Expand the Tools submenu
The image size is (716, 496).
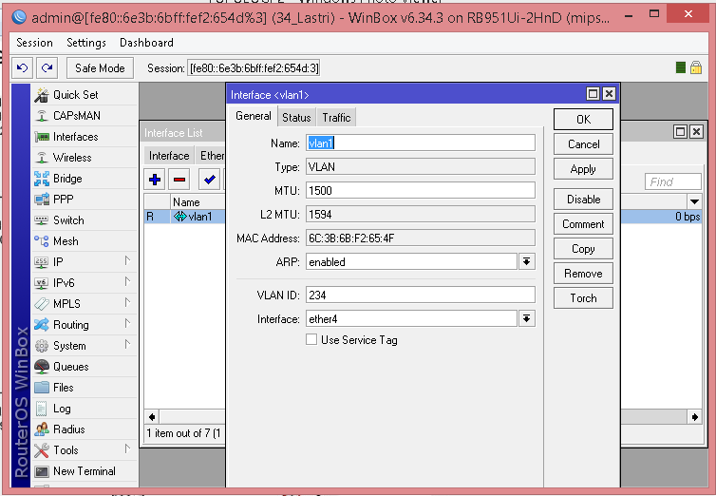click(x=127, y=449)
